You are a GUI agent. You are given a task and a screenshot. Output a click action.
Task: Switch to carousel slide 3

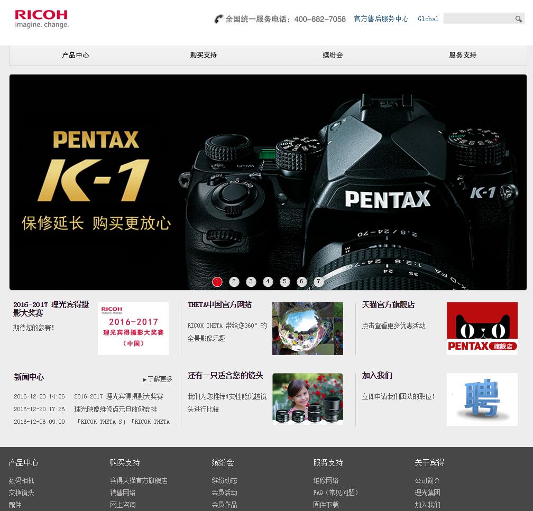pyautogui.click(x=251, y=282)
